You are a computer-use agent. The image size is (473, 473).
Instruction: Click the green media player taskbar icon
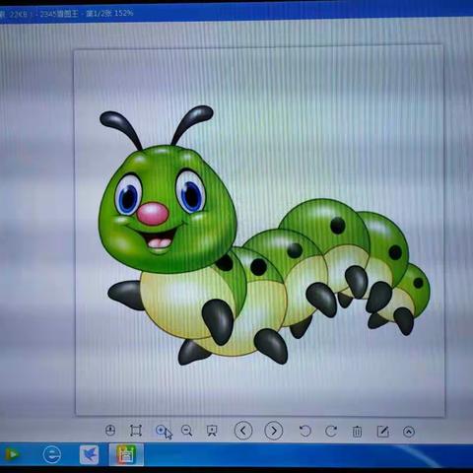click(x=11, y=455)
